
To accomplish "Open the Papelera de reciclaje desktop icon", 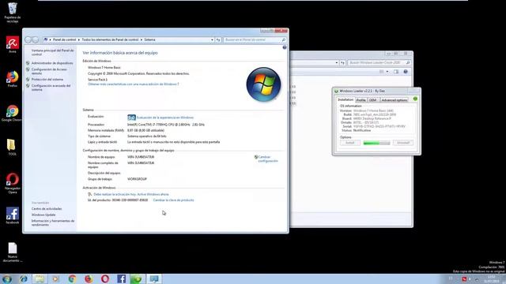I will [x=13, y=13].
